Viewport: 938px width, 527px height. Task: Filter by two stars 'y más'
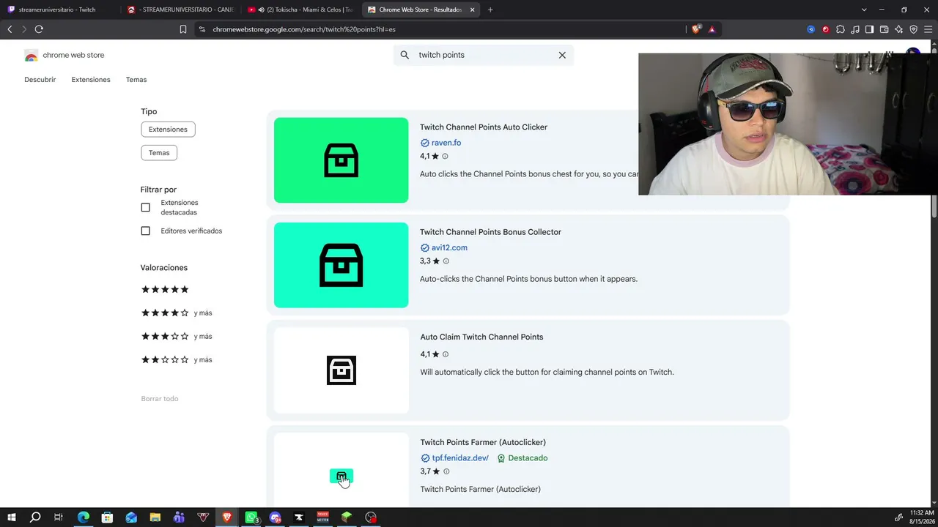177,360
